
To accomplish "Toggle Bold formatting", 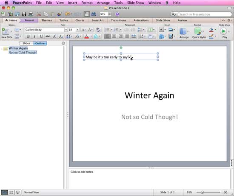I will tap(28, 36).
